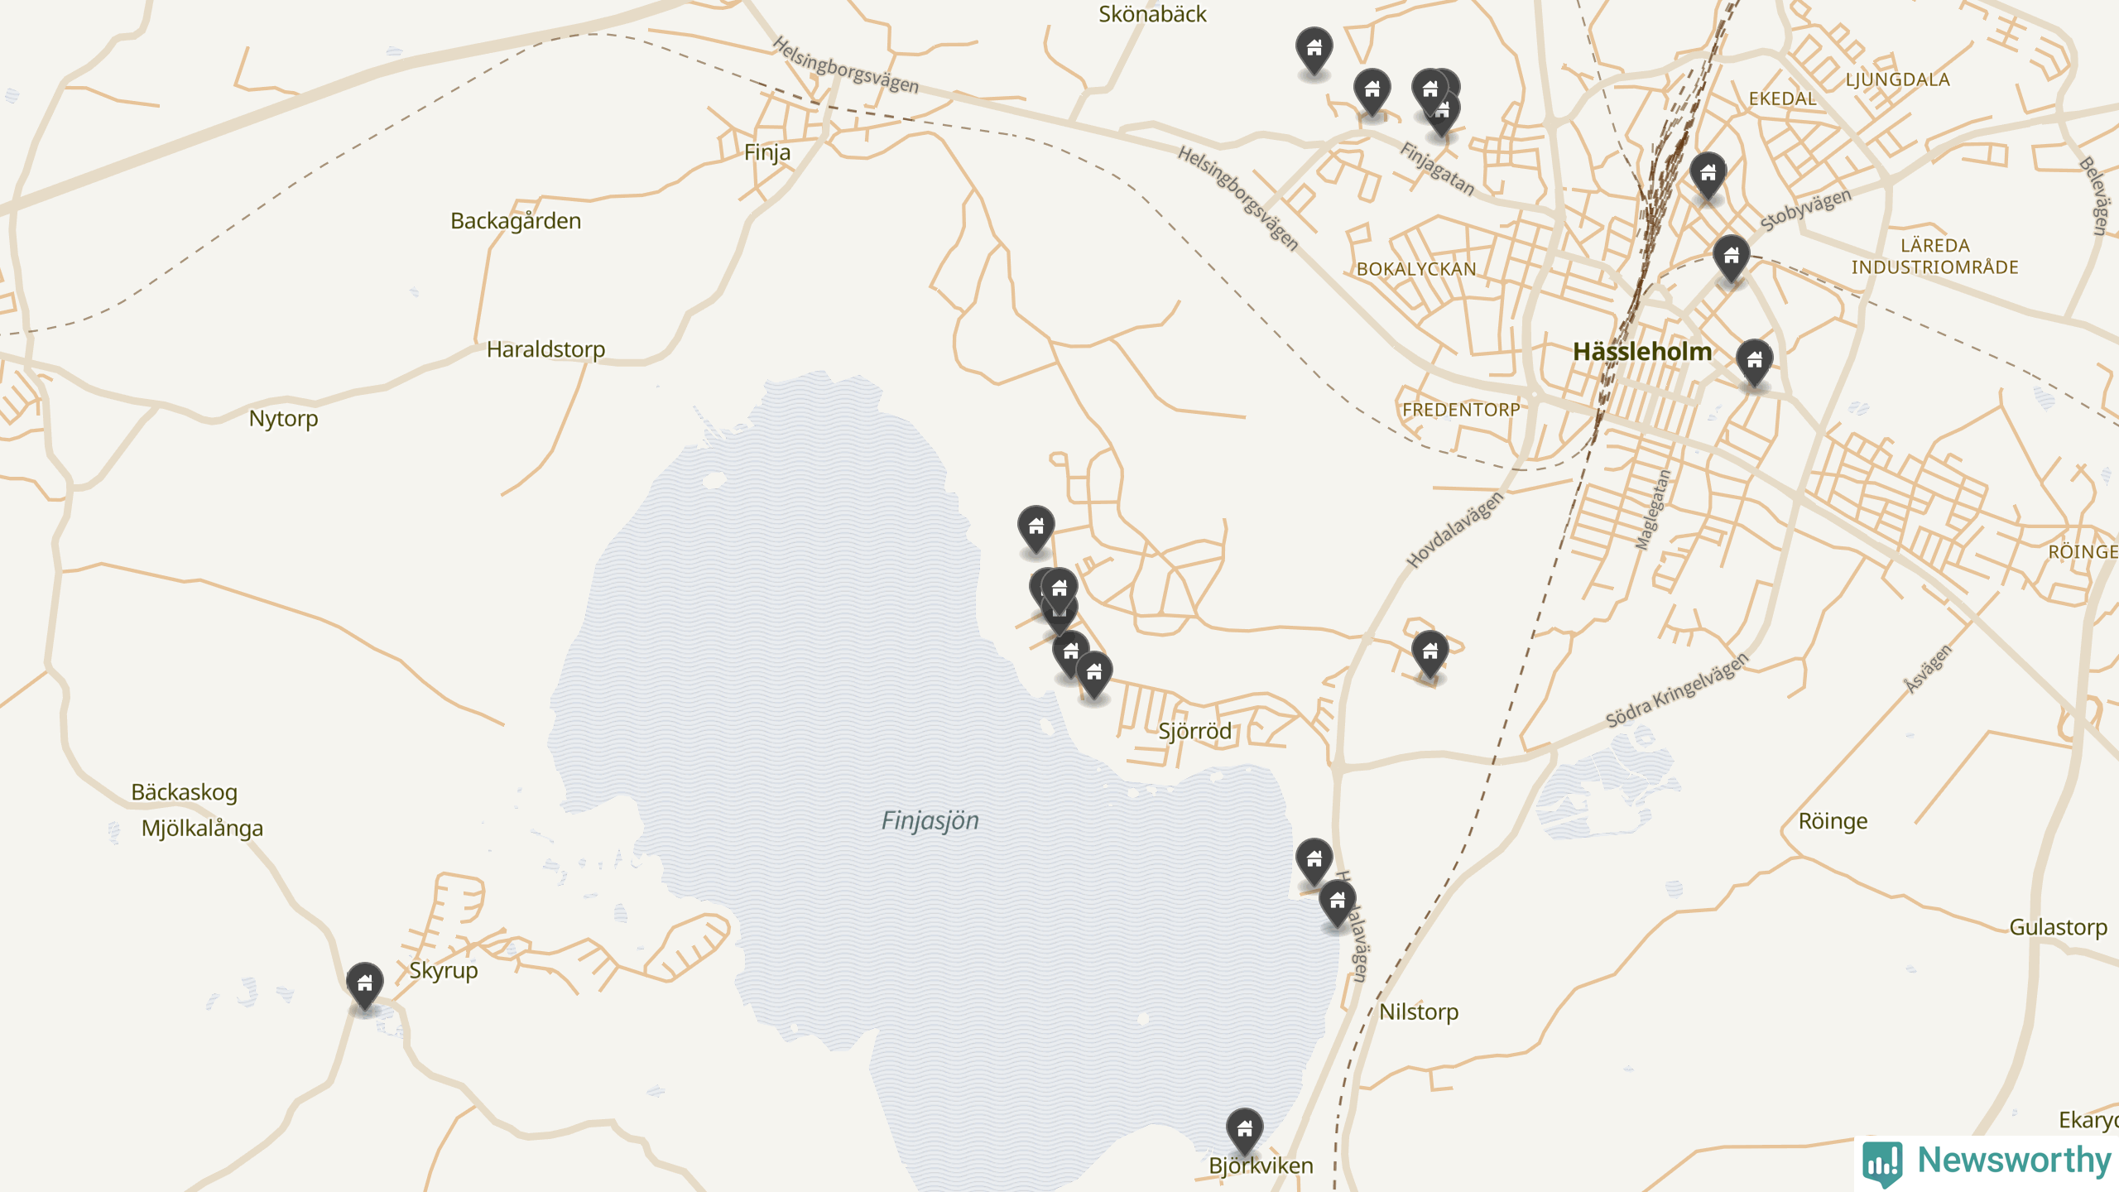Click the Sjörröd place label
2119x1192 pixels.
point(1194,731)
